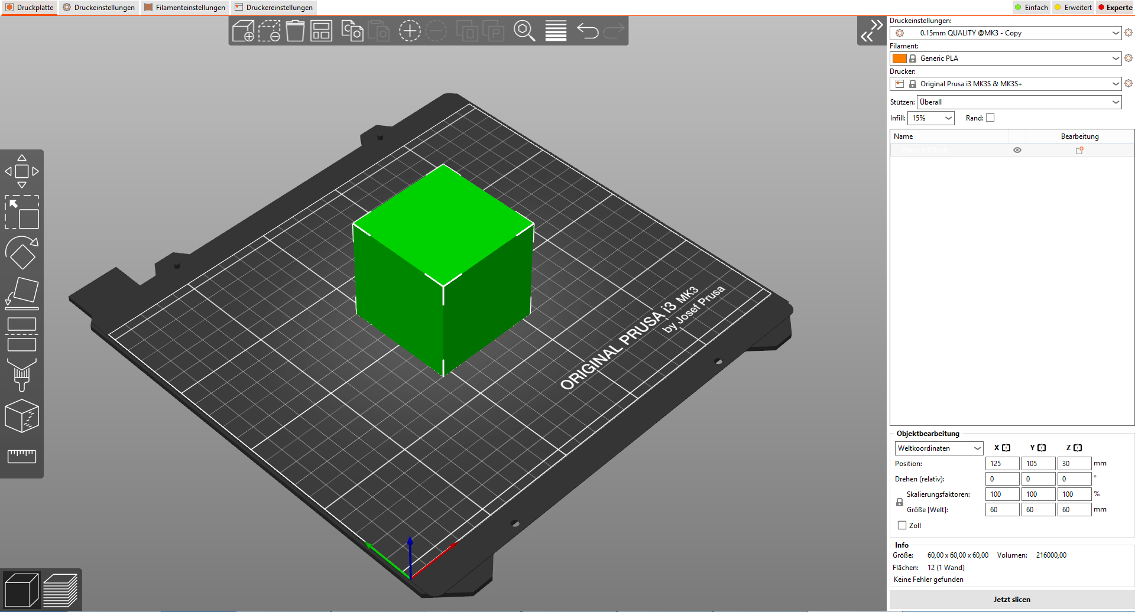Undo the last action
The height and width of the screenshot is (612, 1135).
[x=588, y=31]
